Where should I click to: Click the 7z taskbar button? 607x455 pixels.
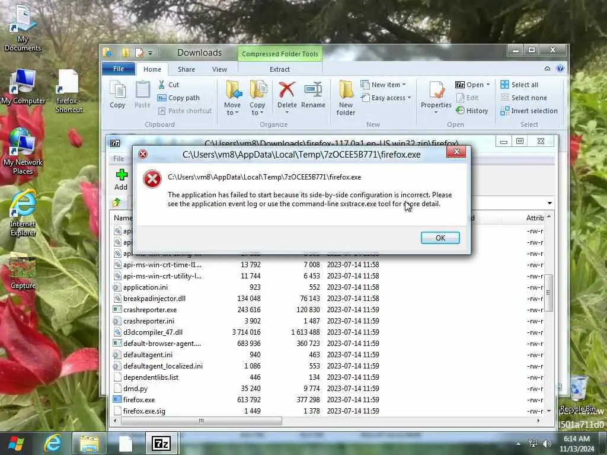(161, 443)
